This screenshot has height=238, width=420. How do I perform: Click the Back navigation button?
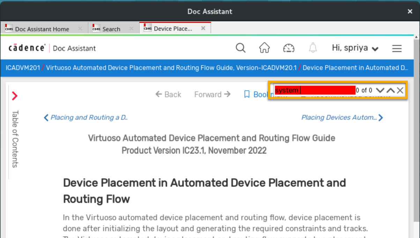[x=168, y=94]
